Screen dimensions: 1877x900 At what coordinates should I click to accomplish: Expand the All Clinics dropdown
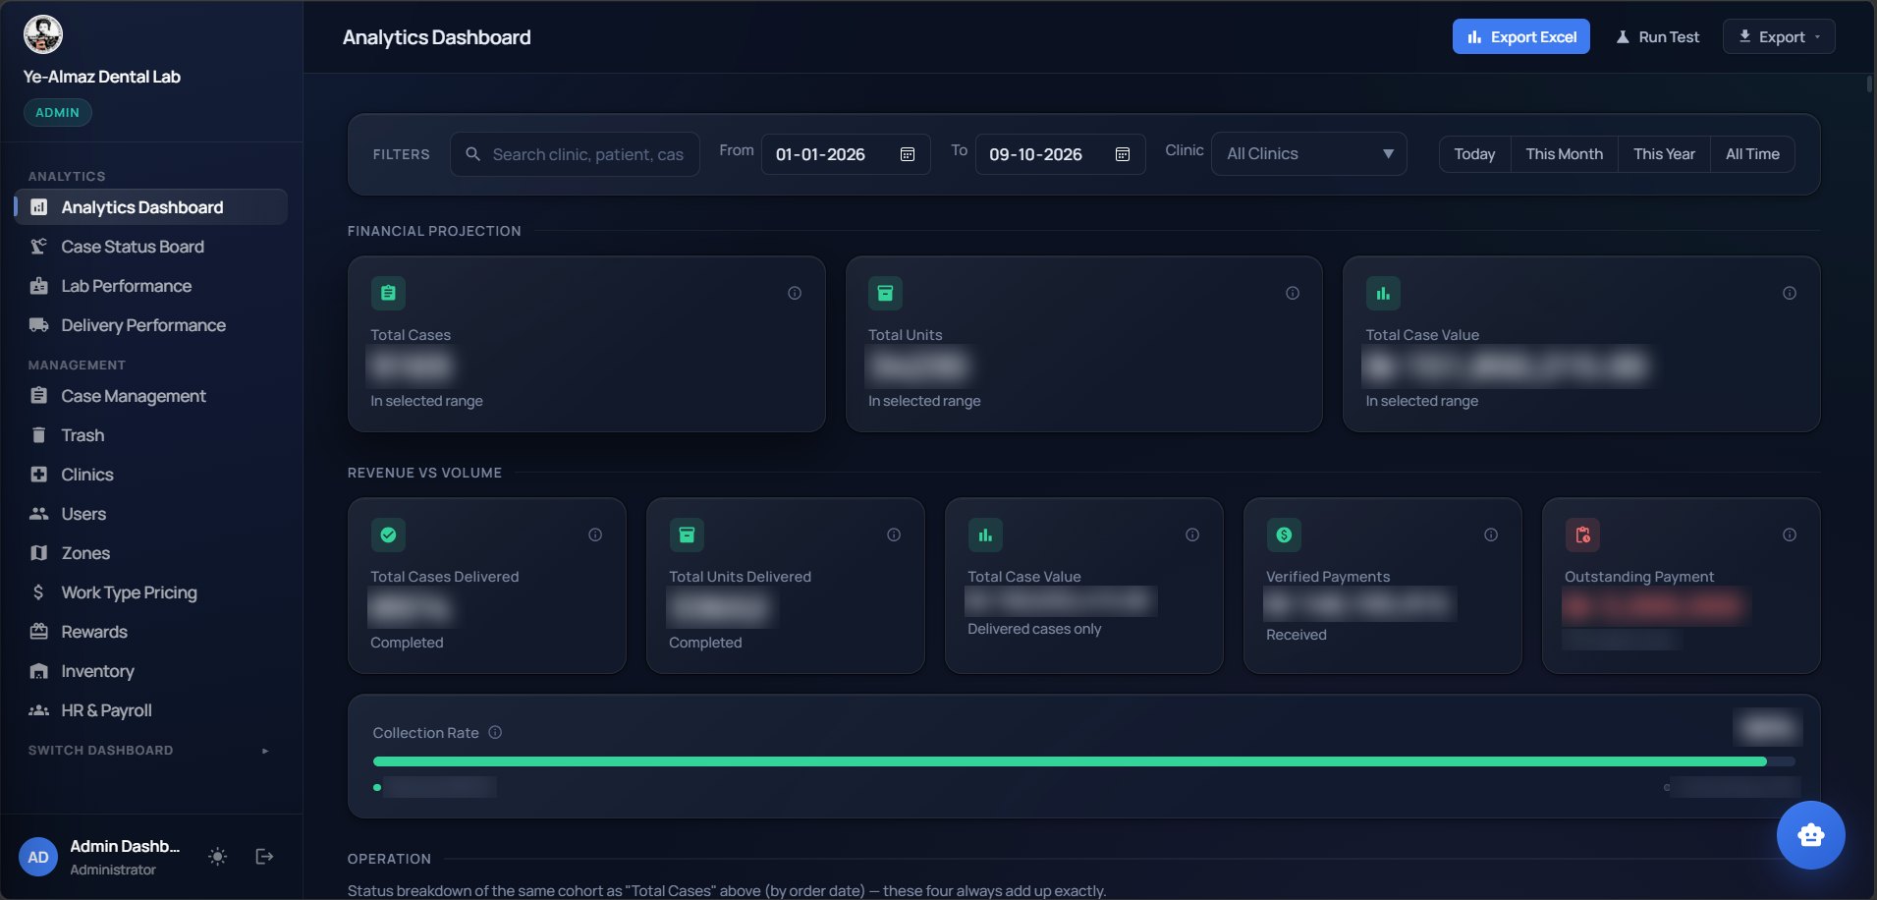[x=1309, y=154]
